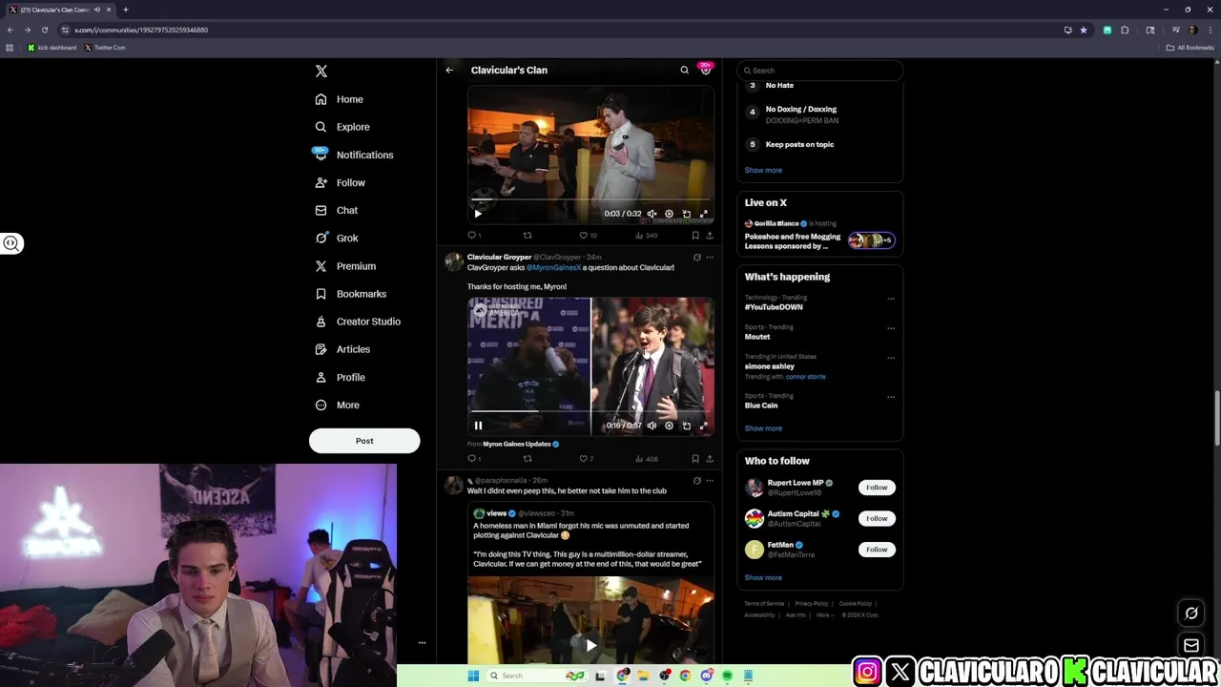
Task: Share the Clavicular Groyper post
Action: click(x=709, y=459)
